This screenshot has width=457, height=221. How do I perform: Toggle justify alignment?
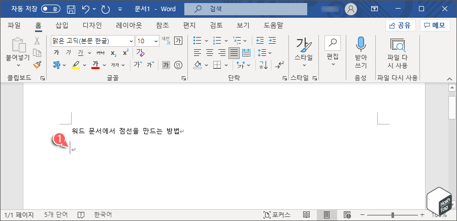(234, 53)
